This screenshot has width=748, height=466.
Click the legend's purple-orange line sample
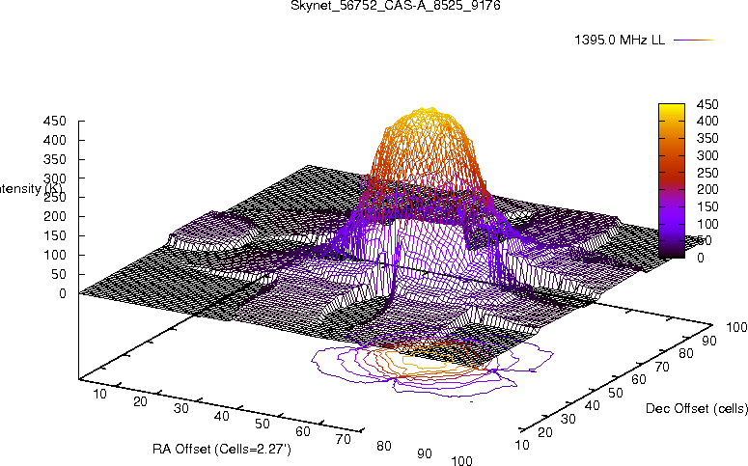[x=693, y=41]
